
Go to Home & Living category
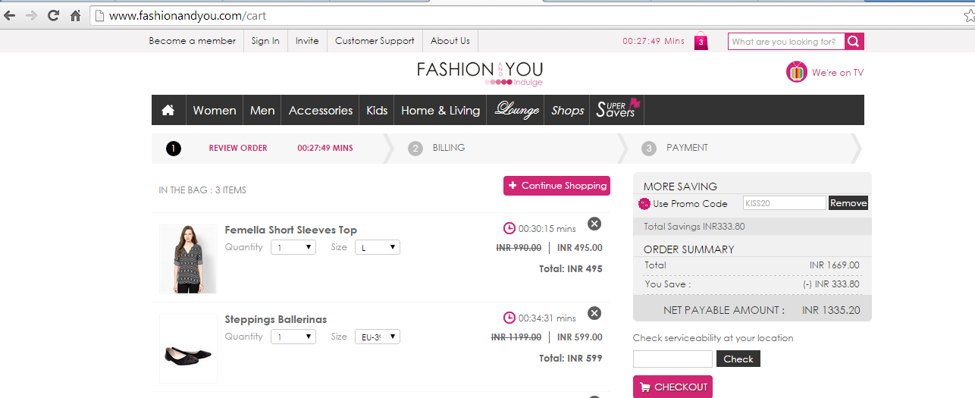pyautogui.click(x=440, y=111)
